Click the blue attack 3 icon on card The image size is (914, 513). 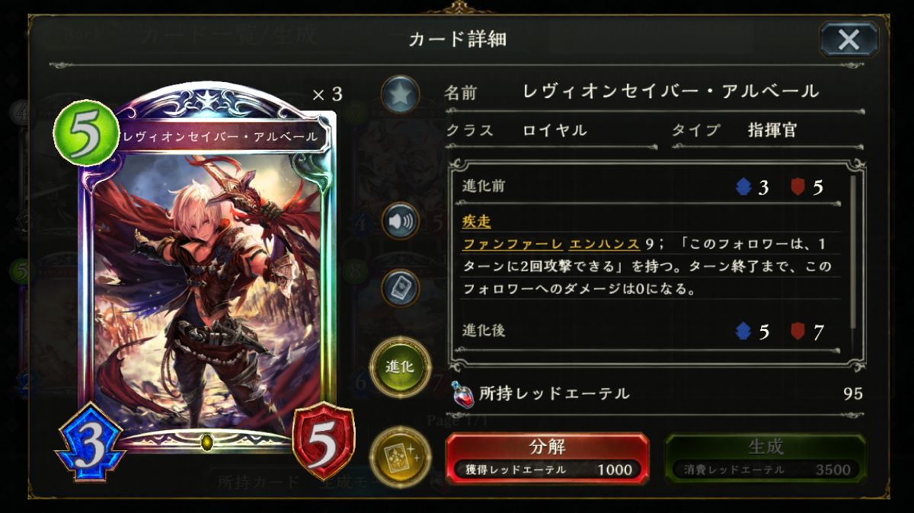coord(90,441)
